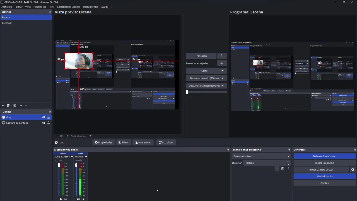Add scene transition with plus icon

click(x=277, y=169)
